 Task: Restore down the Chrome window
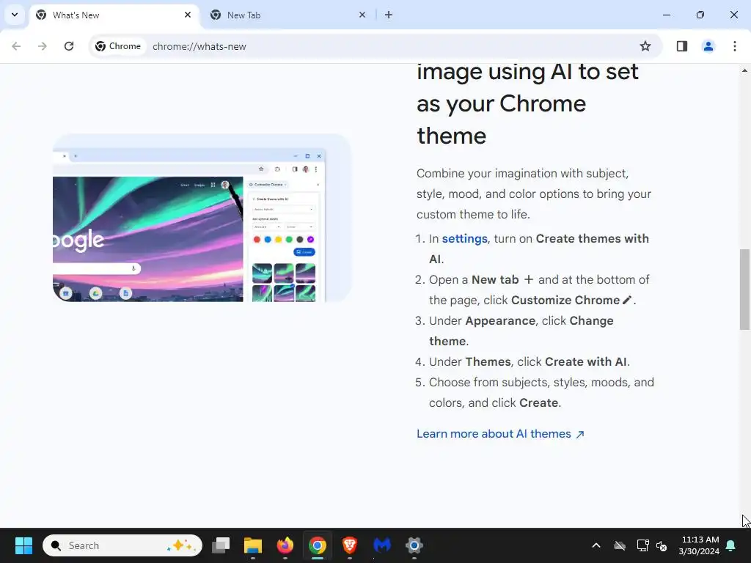coord(700,15)
